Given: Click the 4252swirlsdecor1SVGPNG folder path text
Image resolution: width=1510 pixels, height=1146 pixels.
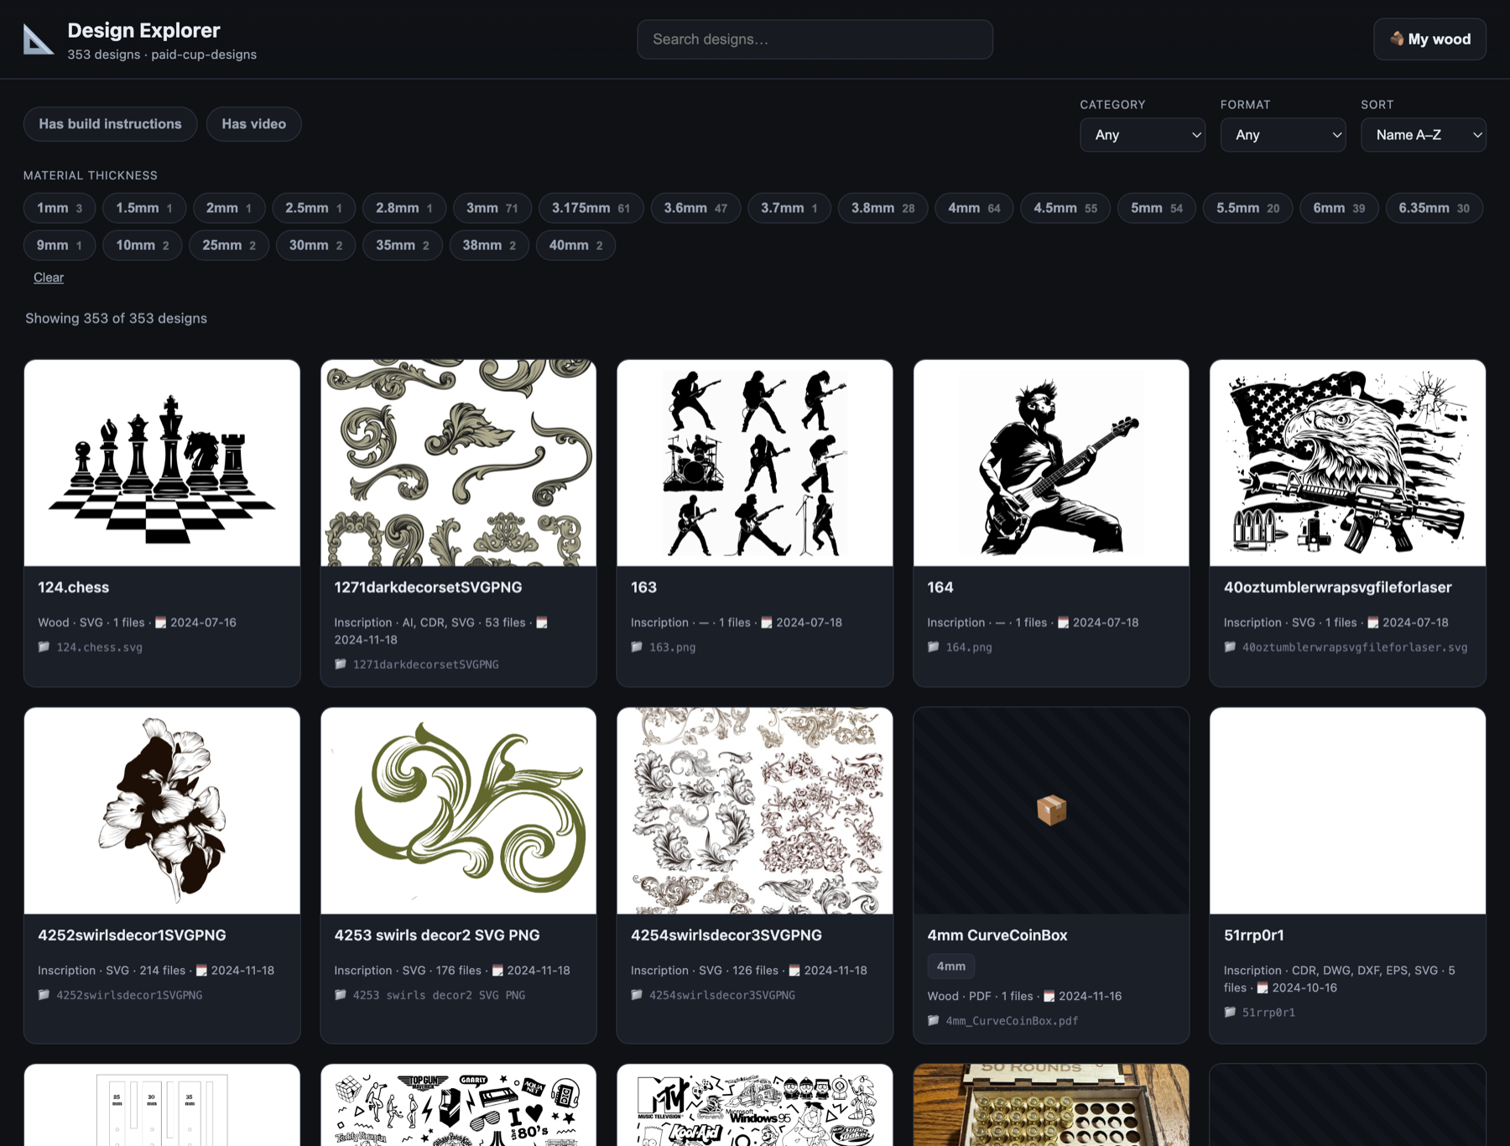Looking at the screenshot, I should [129, 995].
